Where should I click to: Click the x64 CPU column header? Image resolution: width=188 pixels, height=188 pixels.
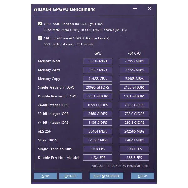tap(134, 53)
